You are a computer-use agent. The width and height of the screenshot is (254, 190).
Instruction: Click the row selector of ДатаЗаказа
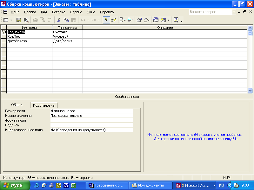pos(4,41)
